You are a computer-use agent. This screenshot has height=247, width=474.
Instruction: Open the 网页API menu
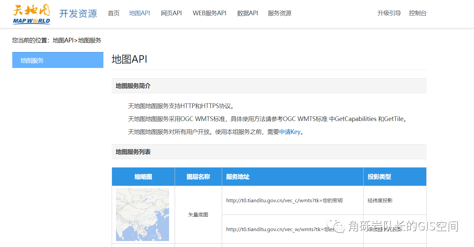point(171,13)
